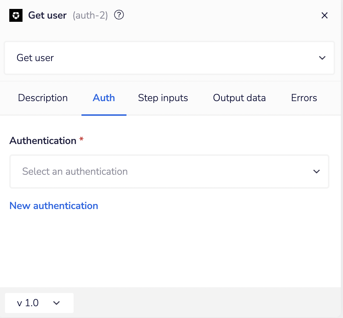
Task: Click the chevron on the authentication selector
Action: pyautogui.click(x=317, y=172)
